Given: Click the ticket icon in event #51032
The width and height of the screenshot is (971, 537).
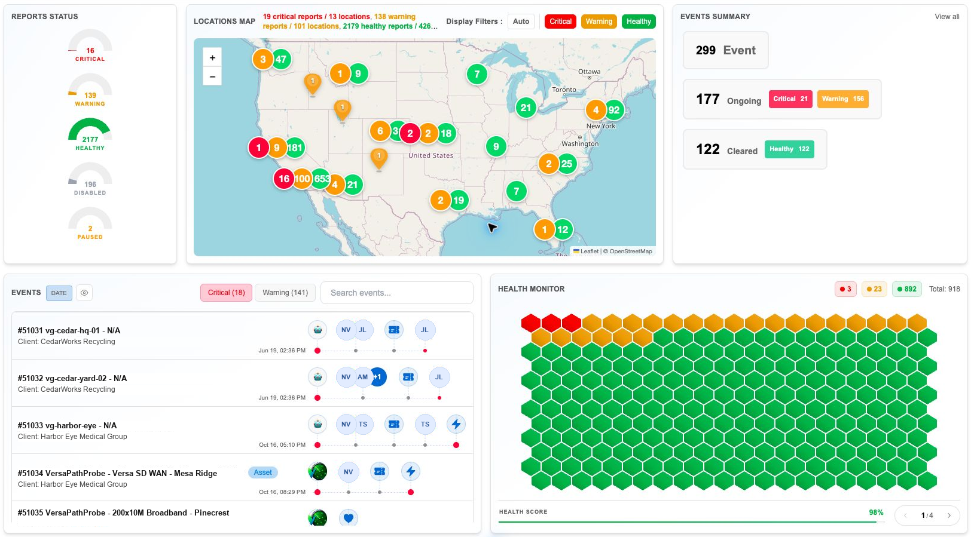Looking at the screenshot, I should click(408, 377).
